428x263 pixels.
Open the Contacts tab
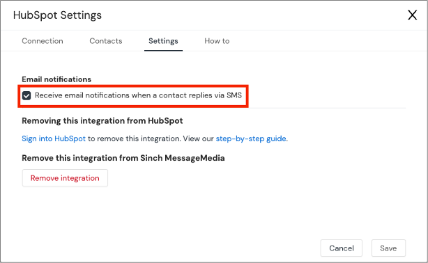pos(106,41)
